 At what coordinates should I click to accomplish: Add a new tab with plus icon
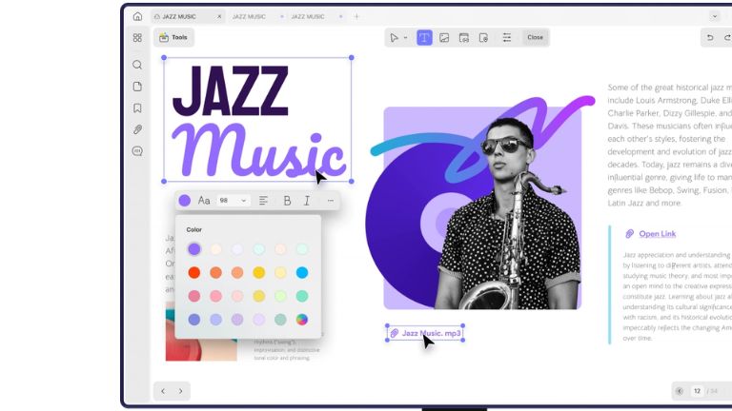pos(356,16)
